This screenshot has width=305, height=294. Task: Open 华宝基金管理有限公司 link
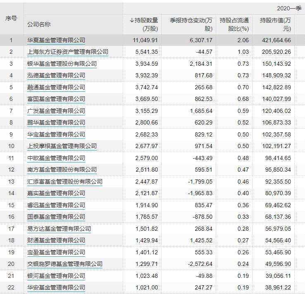(56, 134)
